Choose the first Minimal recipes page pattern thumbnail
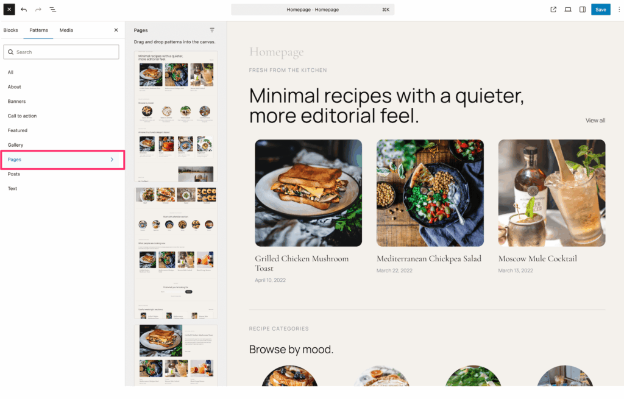Viewport: 624px width, 399px height. point(176,116)
